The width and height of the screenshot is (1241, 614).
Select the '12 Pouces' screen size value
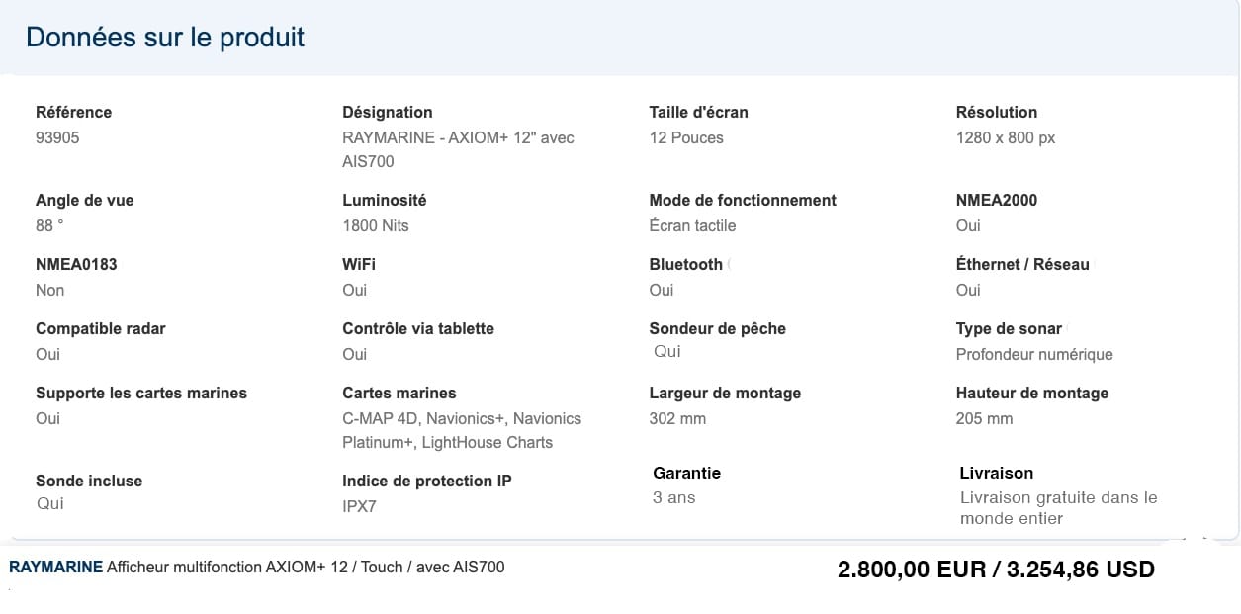[686, 138]
